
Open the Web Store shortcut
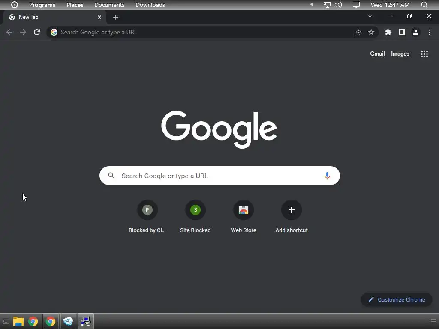click(244, 217)
